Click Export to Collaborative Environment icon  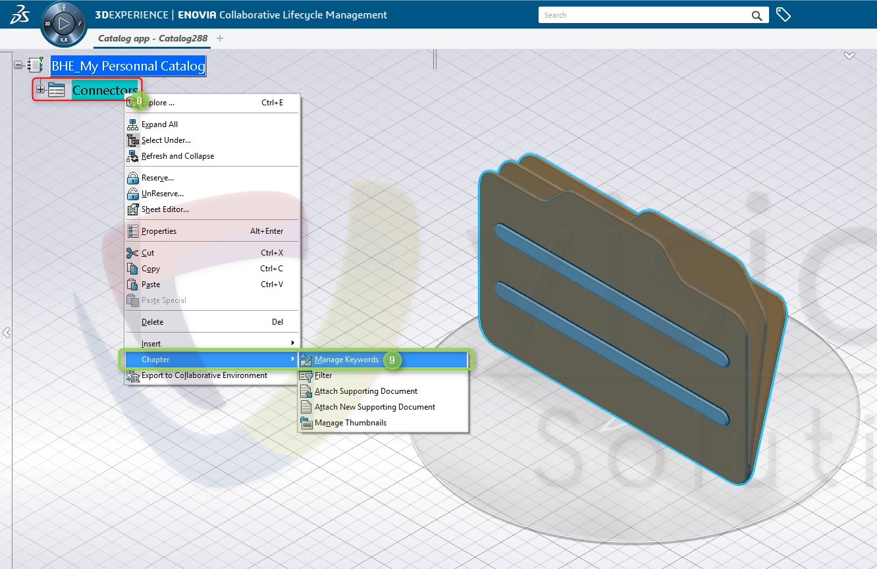click(132, 375)
